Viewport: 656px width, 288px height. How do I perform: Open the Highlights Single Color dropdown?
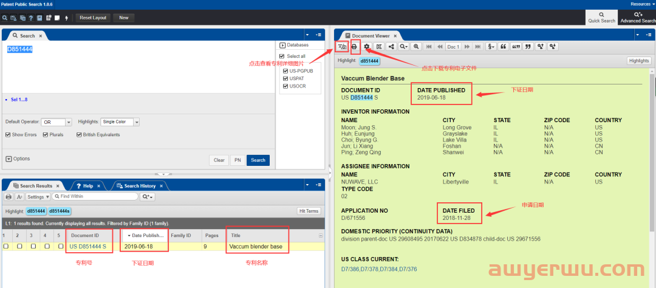[x=120, y=122]
